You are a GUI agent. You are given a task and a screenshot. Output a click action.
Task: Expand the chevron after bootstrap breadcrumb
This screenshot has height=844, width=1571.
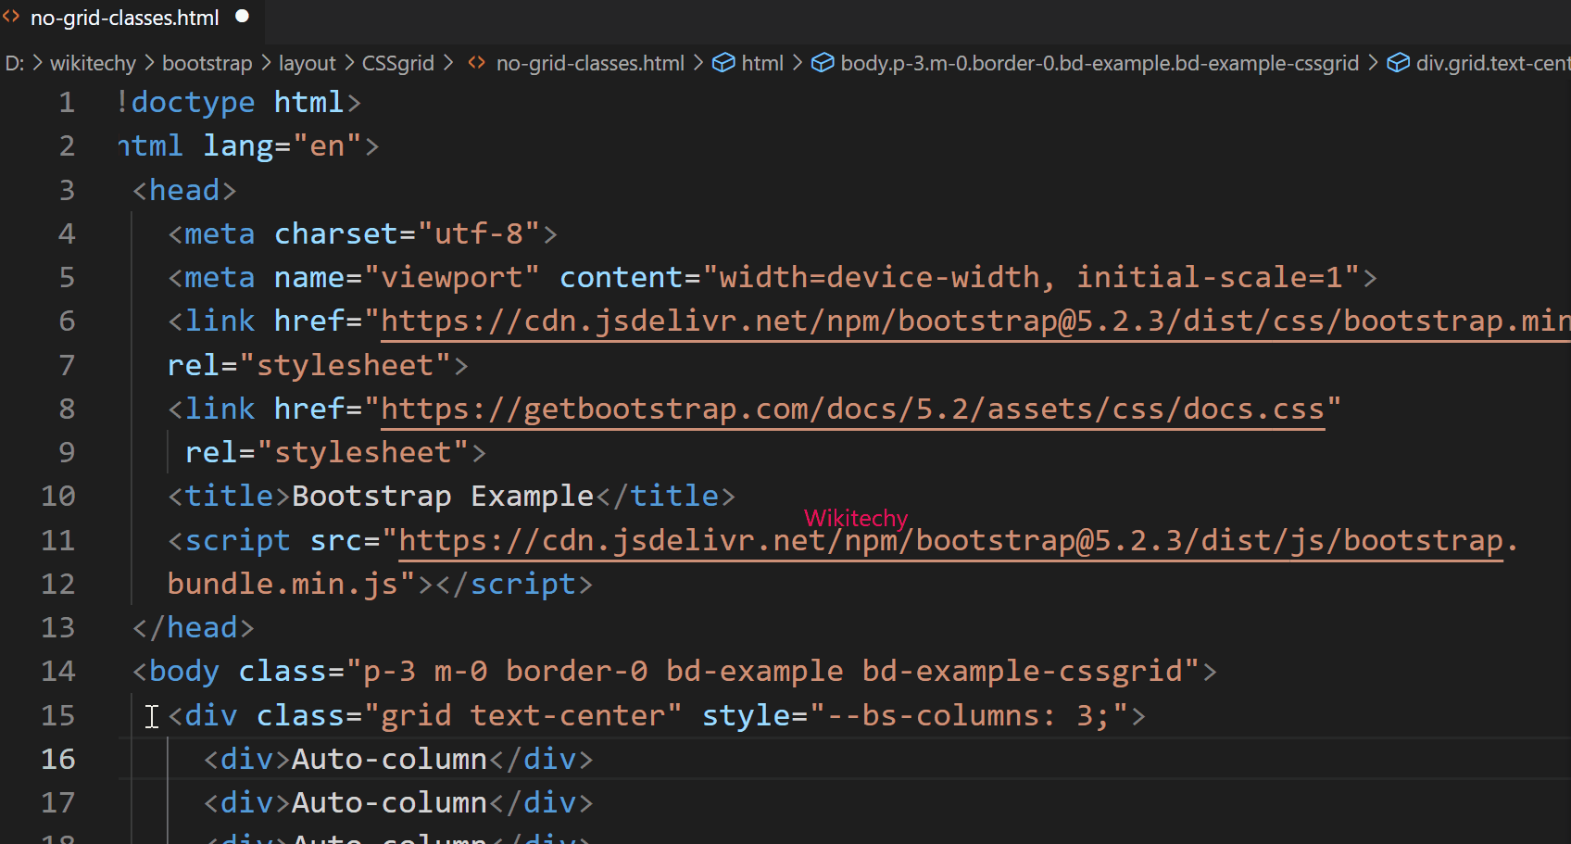pyautogui.click(x=265, y=62)
